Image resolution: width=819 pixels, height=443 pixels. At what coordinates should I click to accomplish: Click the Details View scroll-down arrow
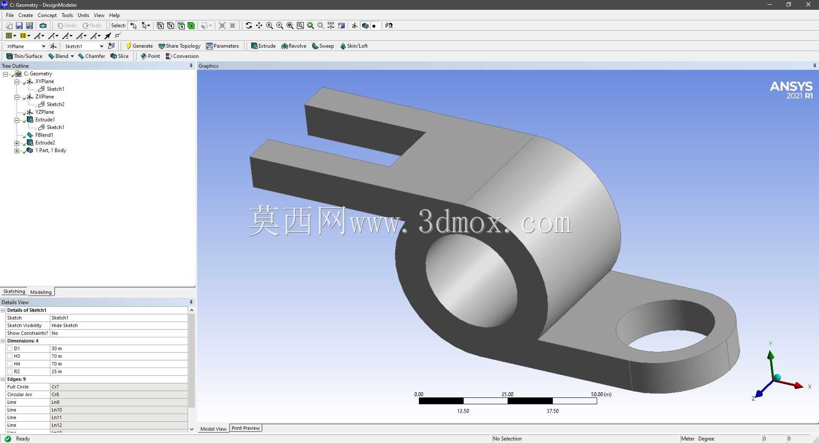pyautogui.click(x=192, y=429)
